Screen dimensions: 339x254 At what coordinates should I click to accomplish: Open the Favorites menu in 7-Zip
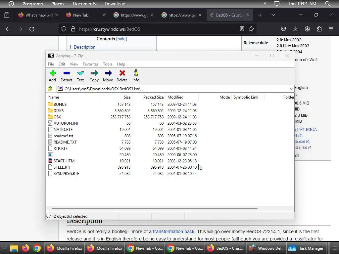click(x=90, y=64)
